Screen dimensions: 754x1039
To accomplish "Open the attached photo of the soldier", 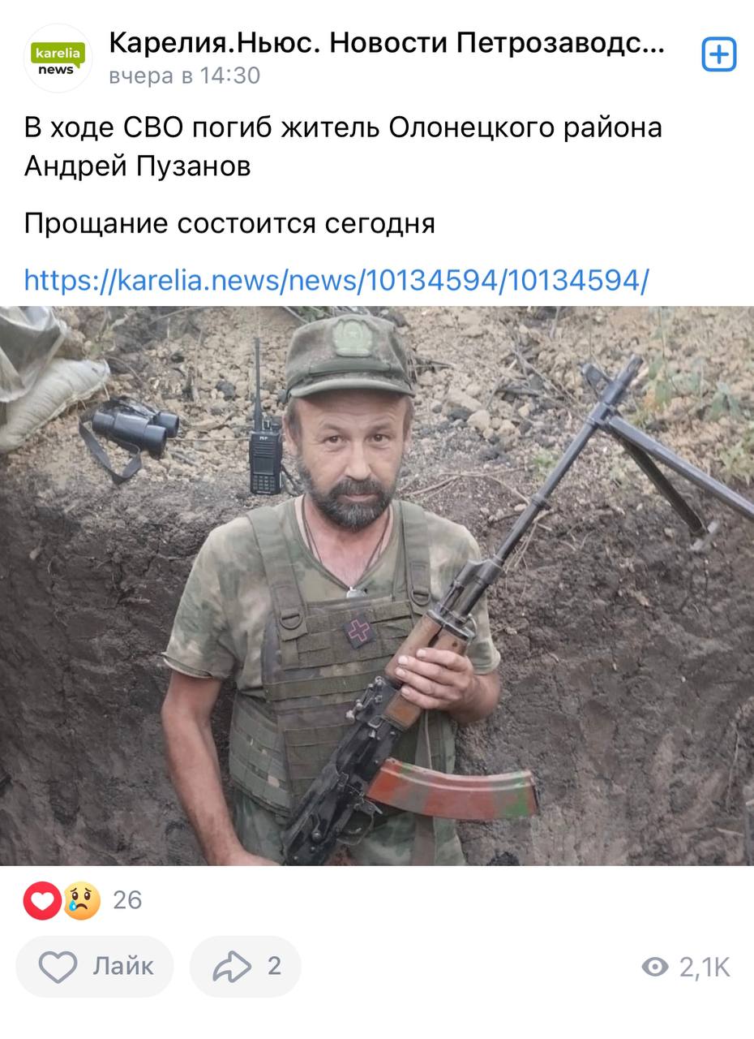I will point(377,586).
